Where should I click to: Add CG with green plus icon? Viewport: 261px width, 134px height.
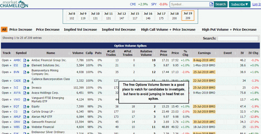click(x=28, y=112)
